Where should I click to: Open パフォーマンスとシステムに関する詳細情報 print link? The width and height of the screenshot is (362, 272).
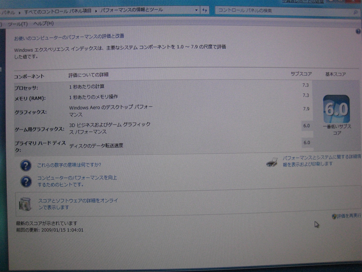tap(322, 161)
